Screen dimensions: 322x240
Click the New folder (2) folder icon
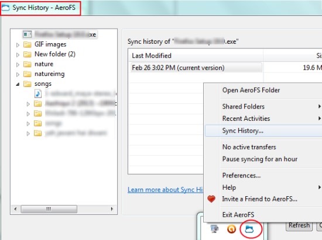tap(28, 54)
